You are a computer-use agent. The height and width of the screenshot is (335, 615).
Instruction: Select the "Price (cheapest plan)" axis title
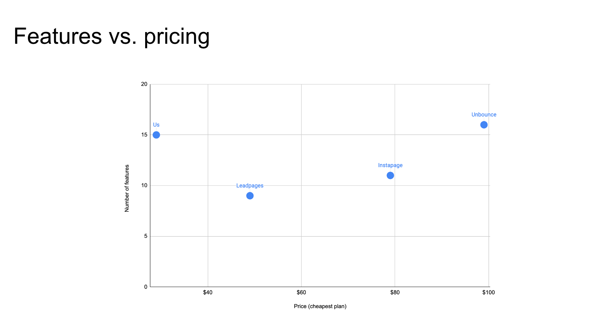click(x=320, y=306)
